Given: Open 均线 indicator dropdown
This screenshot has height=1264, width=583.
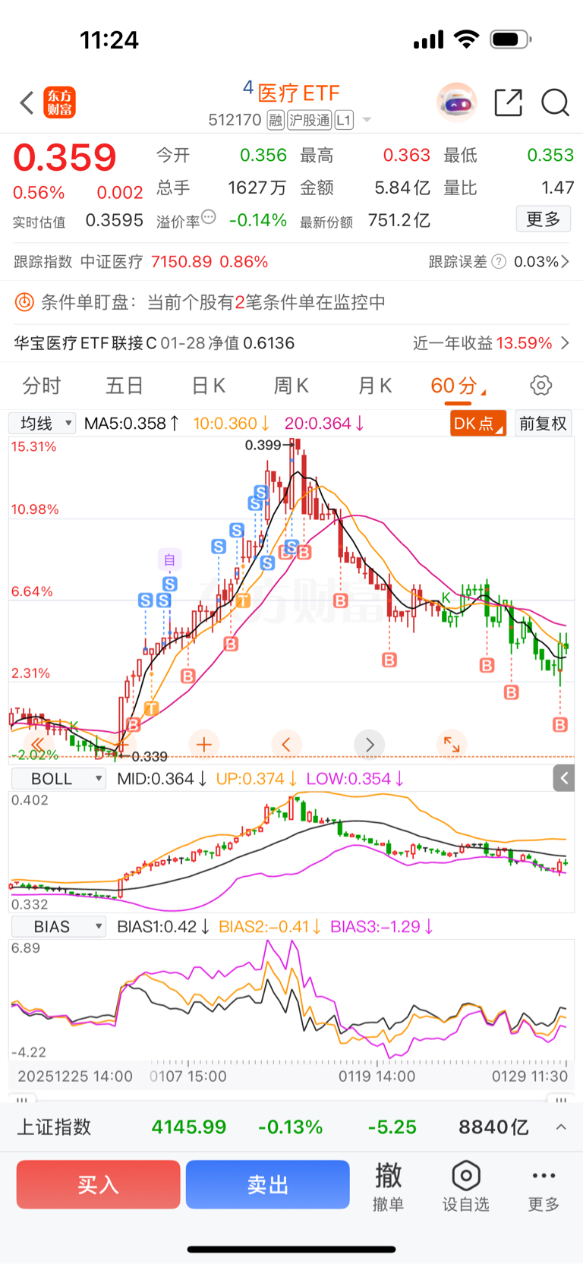Looking at the screenshot, I should click(42, 423).
